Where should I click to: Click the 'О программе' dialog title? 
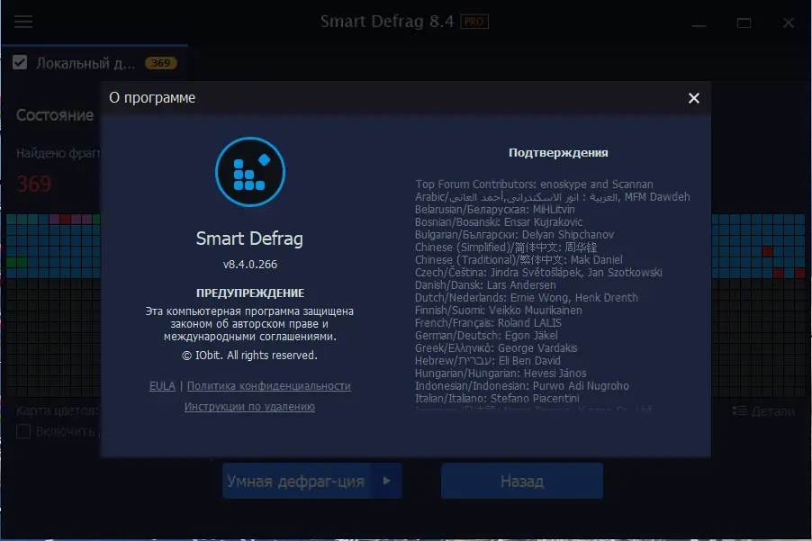[x=152, y=98]
